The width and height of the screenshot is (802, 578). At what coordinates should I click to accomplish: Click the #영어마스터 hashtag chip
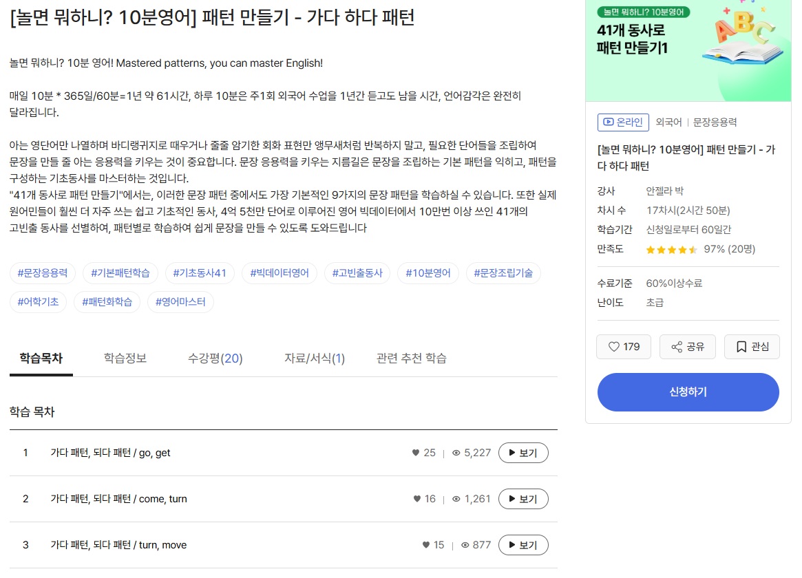coord(180,301)
